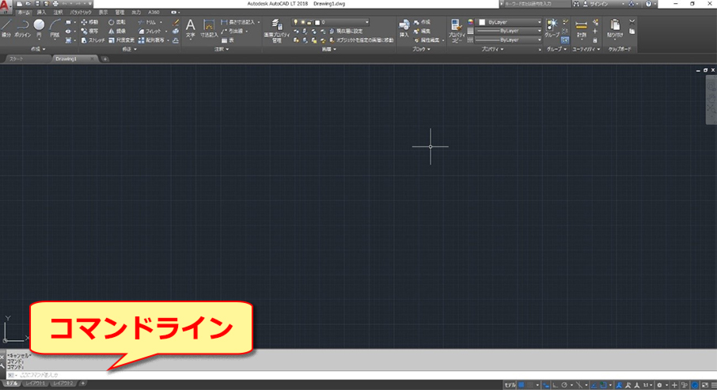
Task: Click the Group (グループ) icon
Action: 552,28
